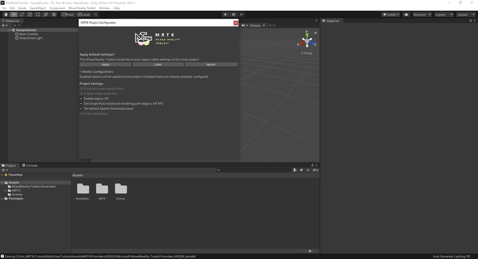The height and width of the screenshot is (259, 478).
Task: Open Project panel kebab menu
Action: (317, 165)
